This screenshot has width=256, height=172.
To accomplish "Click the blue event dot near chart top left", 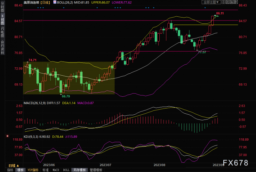I will 38,8.
